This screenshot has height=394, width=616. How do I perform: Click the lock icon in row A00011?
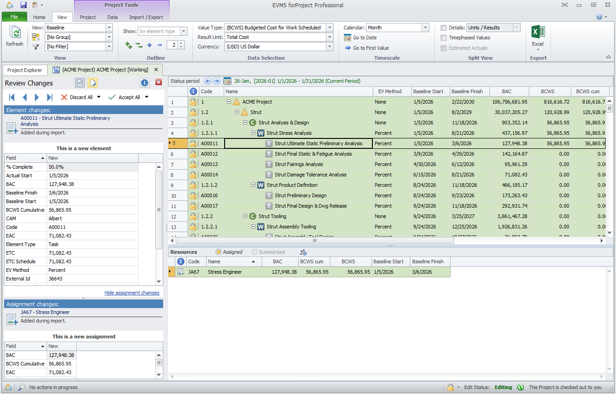coord(193,143)
